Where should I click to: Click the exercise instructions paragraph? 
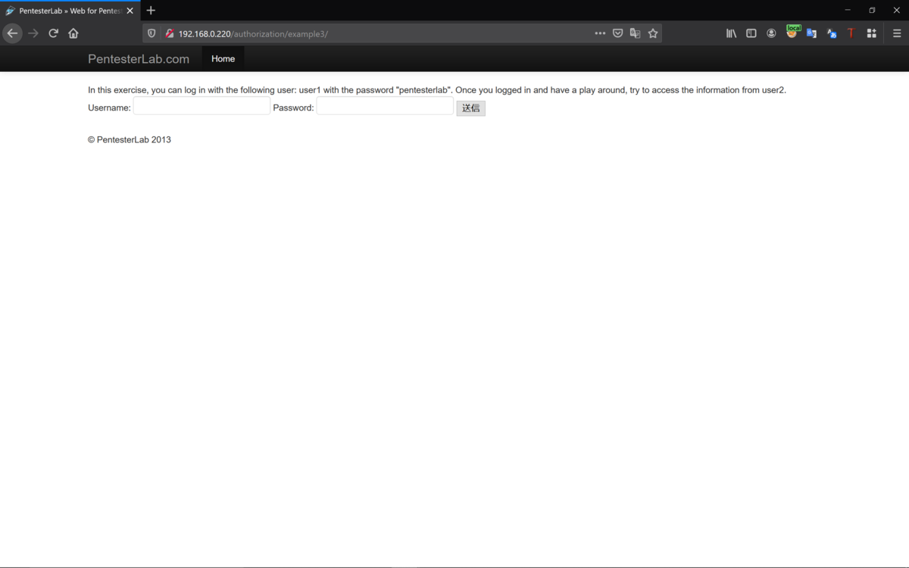click(x=437, y=90)
